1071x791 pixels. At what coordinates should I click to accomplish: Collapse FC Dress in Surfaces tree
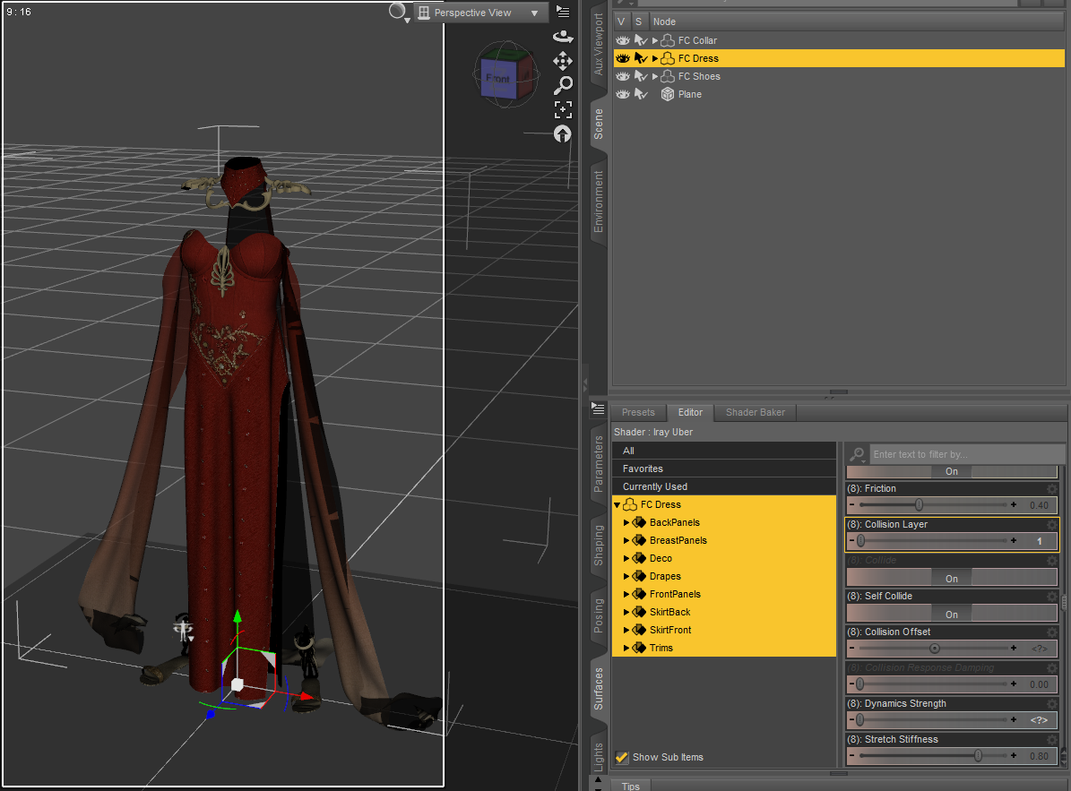point(618,504)
